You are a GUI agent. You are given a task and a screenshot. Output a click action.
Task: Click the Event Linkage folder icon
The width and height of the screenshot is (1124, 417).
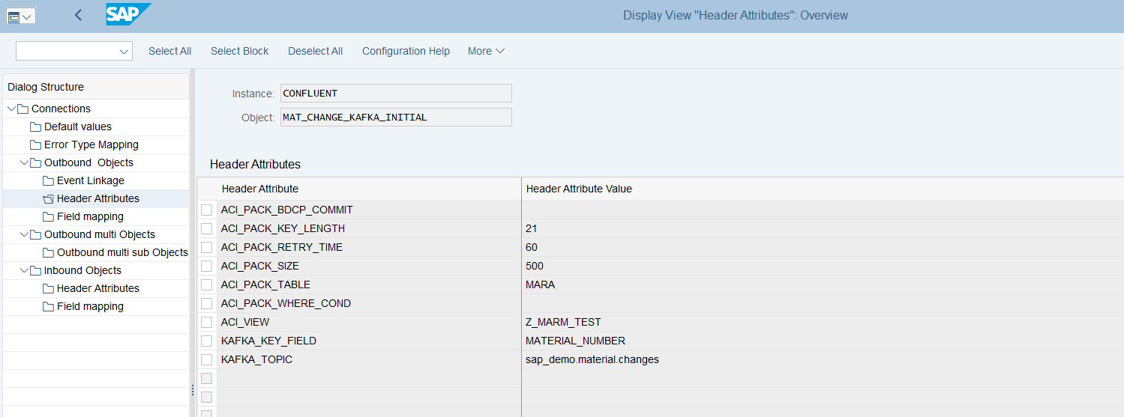point(48,180)
